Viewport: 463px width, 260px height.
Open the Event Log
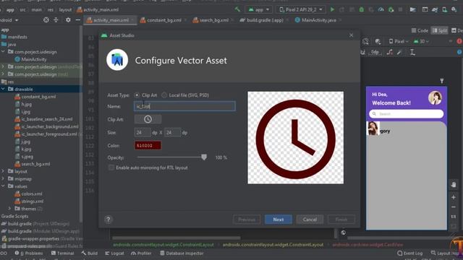(409, 253)
